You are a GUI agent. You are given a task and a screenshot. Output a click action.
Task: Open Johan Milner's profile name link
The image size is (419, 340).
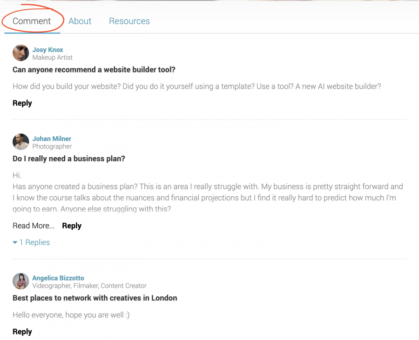52,139
